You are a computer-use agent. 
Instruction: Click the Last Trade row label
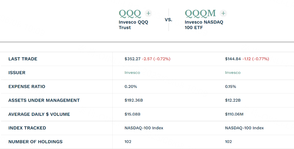pos(23,59)
